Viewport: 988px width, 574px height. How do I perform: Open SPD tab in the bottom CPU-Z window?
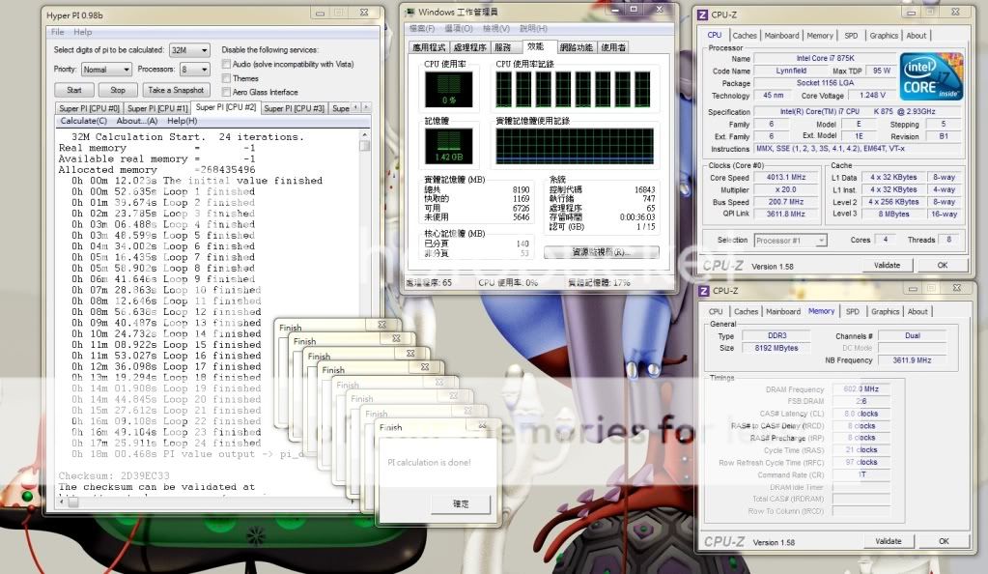tap(853, 311)
